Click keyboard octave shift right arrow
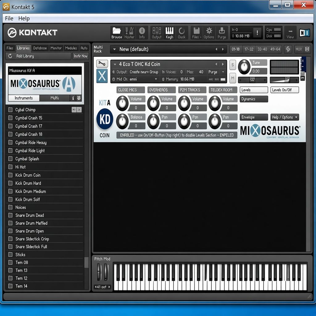The width and height of the screenshot is (316, 316). pos(109,287)
